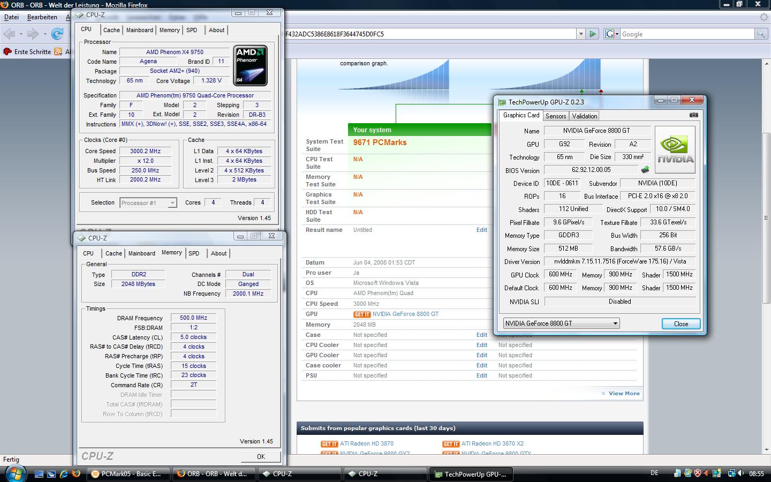Open the address bar history dropdown arrow
Screen dimensions: 771x482
pyautogui.click(x=580, y=34)
